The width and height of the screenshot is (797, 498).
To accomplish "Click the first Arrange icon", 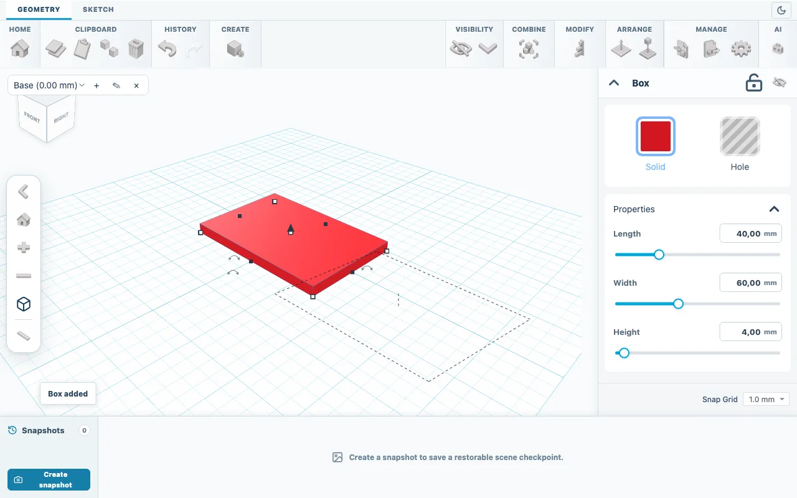I will [621, 49].
